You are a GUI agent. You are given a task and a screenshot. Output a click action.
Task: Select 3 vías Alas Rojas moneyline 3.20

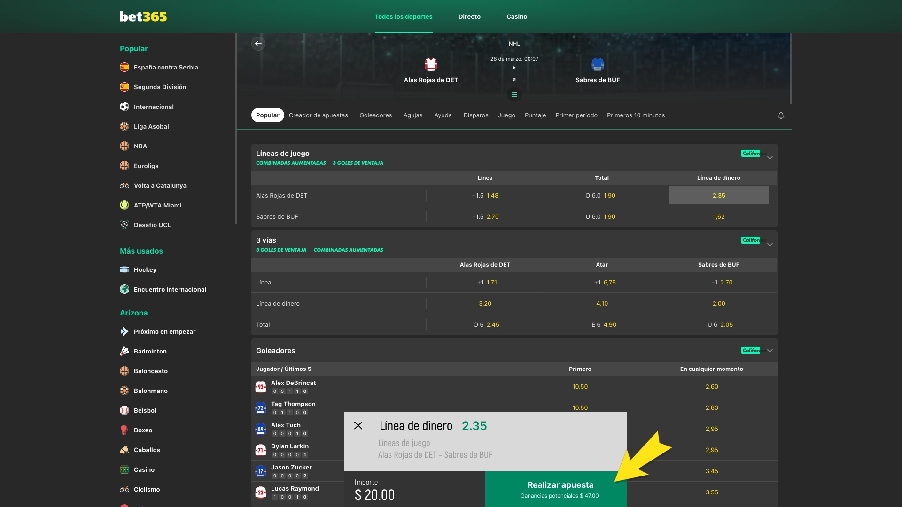tap(485, 303)
